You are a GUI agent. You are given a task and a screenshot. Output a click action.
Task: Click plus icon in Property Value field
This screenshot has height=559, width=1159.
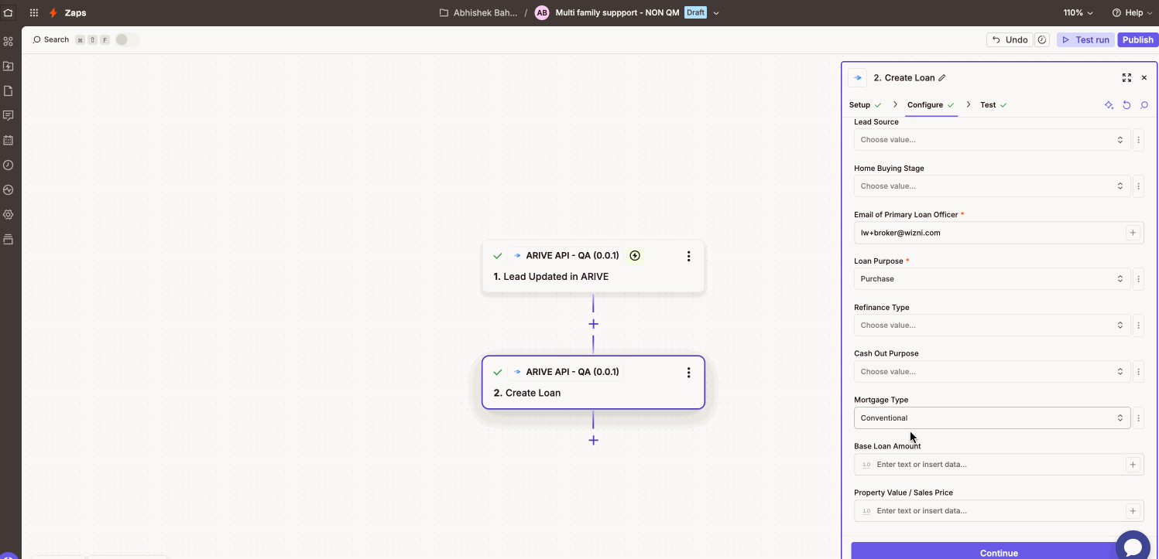[1133, 511]
